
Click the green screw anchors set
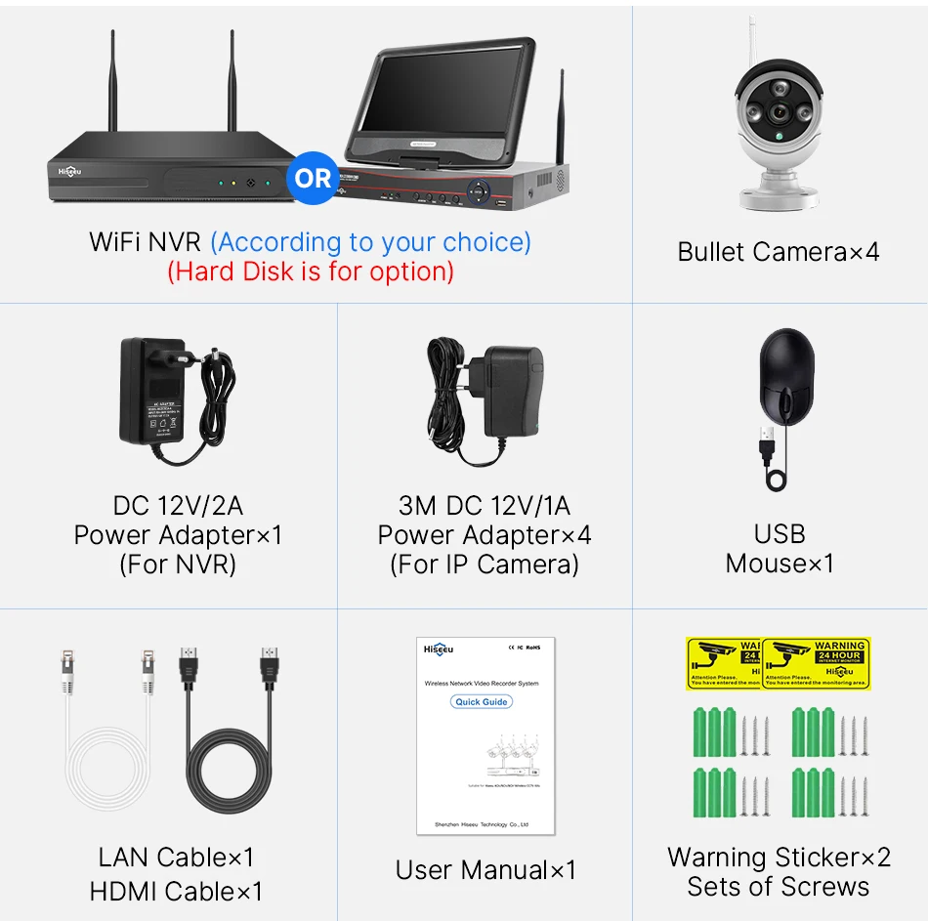[x=781, y=763]
